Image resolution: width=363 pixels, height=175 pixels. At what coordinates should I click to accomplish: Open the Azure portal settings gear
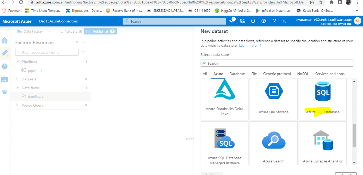(x=263, y=21)
